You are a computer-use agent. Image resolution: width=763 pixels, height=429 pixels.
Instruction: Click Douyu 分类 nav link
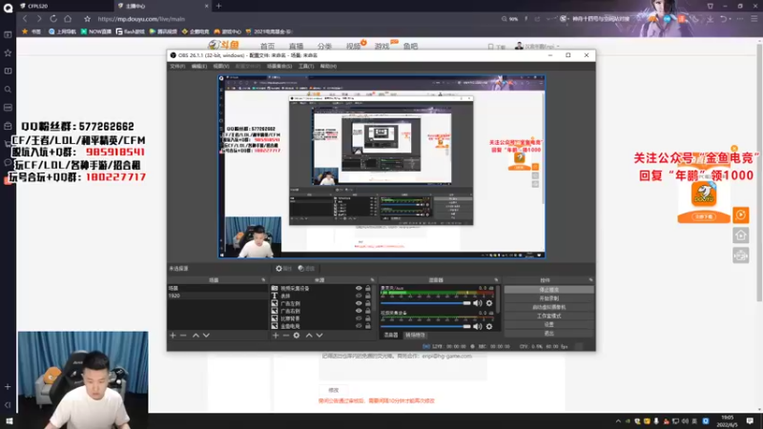pos(324,46)
